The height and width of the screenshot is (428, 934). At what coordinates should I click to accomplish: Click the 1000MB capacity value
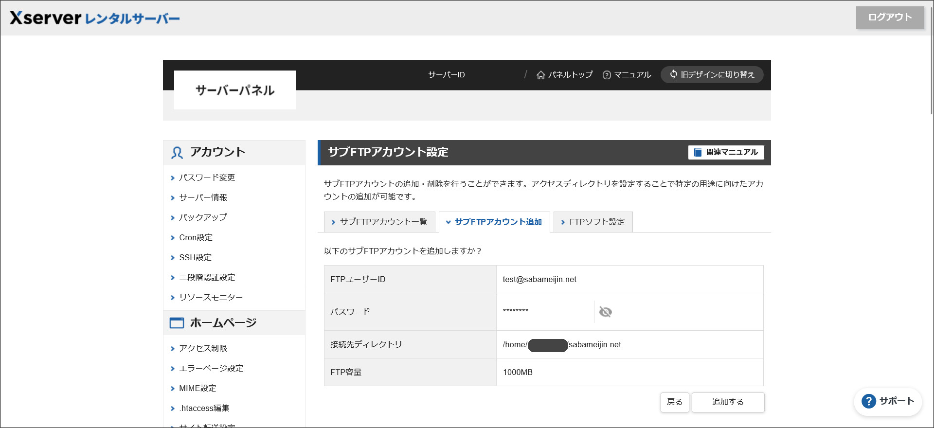(518, 372)
